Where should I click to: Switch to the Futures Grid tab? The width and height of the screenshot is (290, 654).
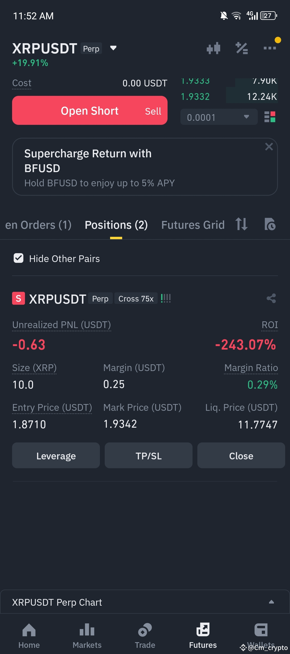click(193, 225)
